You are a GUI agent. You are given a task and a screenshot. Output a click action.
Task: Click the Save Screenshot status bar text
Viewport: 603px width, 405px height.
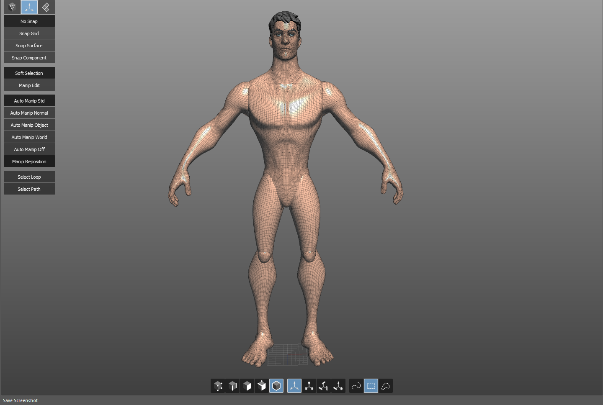[x=20, y=400]
